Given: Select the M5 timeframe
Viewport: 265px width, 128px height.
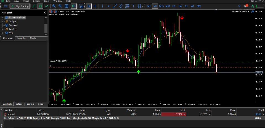Looking at the screenshot, I should 155,6.
